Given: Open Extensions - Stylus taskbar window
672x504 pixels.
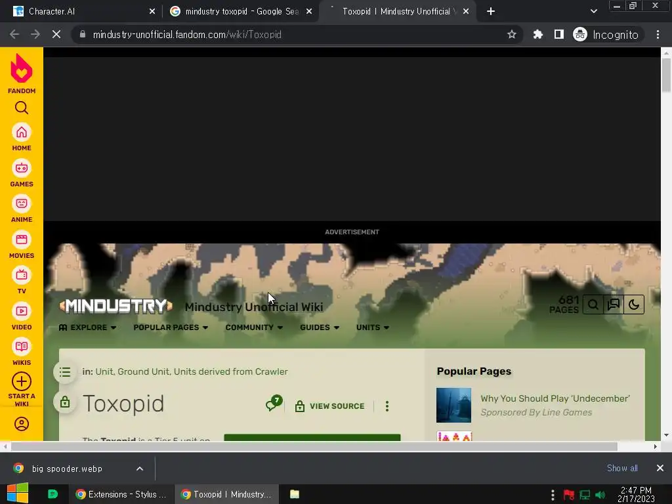Looking at the screenshot, I should click(121, 494).
